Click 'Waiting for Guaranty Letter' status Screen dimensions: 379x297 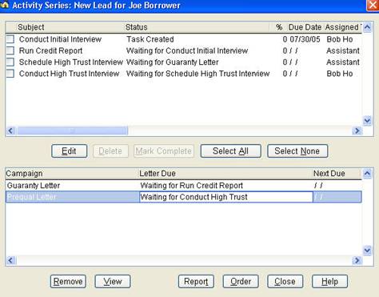[x=173, y=62]
